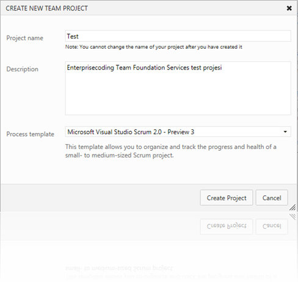Expand the Process template dropdown arrow
This screenshot has width=298, height=282.
285,132
